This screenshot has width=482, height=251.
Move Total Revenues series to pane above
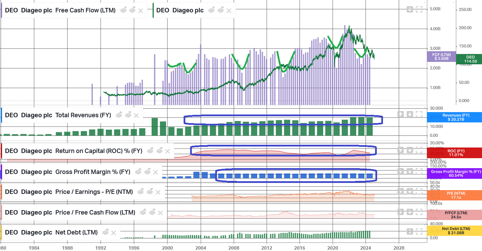click(119, 115)
